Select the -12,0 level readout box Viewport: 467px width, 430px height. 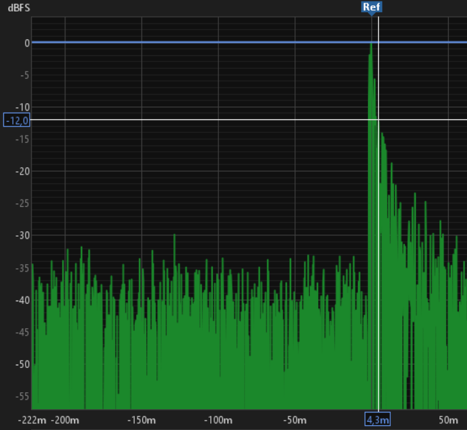(x=17, y=120)
